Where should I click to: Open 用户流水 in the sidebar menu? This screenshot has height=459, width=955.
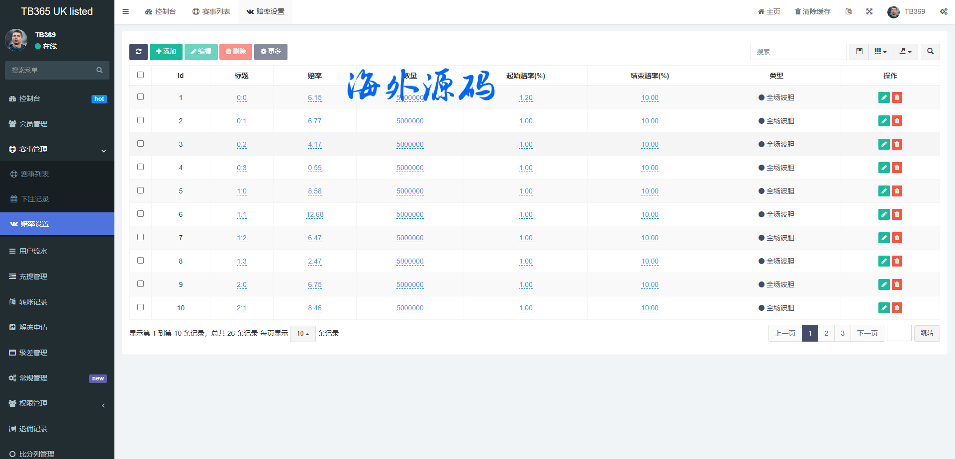point(33,251)
